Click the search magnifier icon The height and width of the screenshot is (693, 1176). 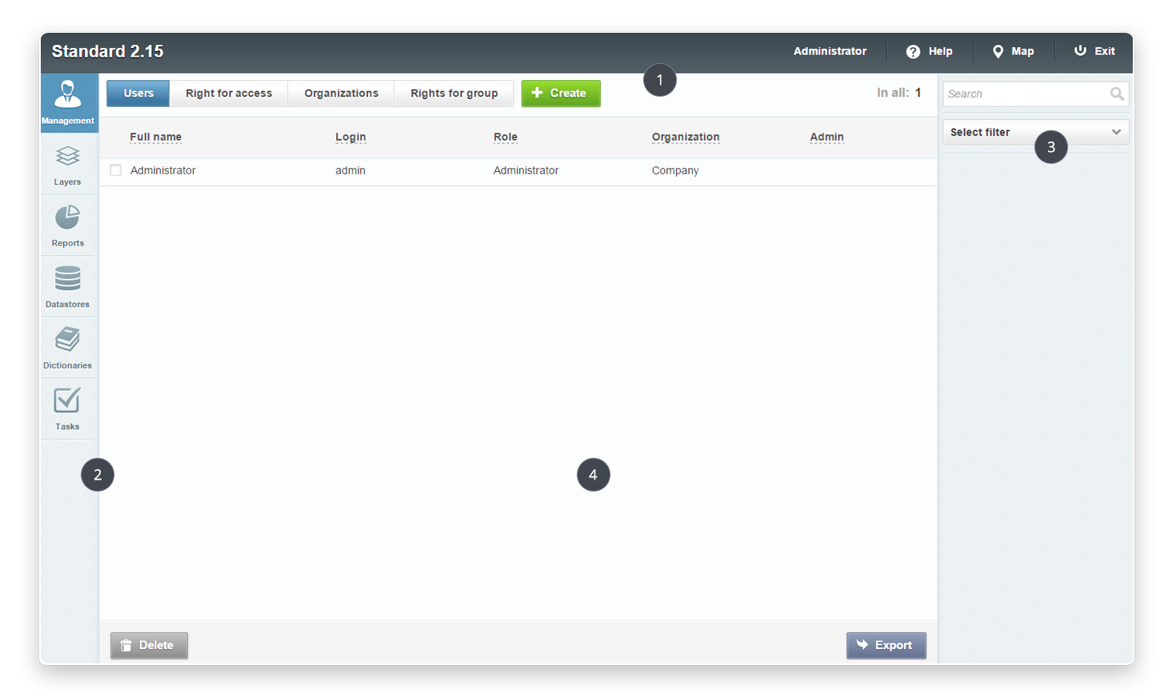[x=1117, y=94]
